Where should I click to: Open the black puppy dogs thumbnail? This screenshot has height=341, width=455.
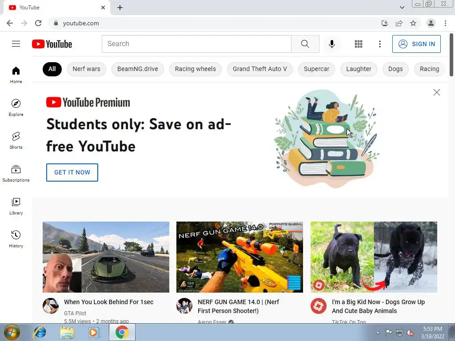(374, 257)
